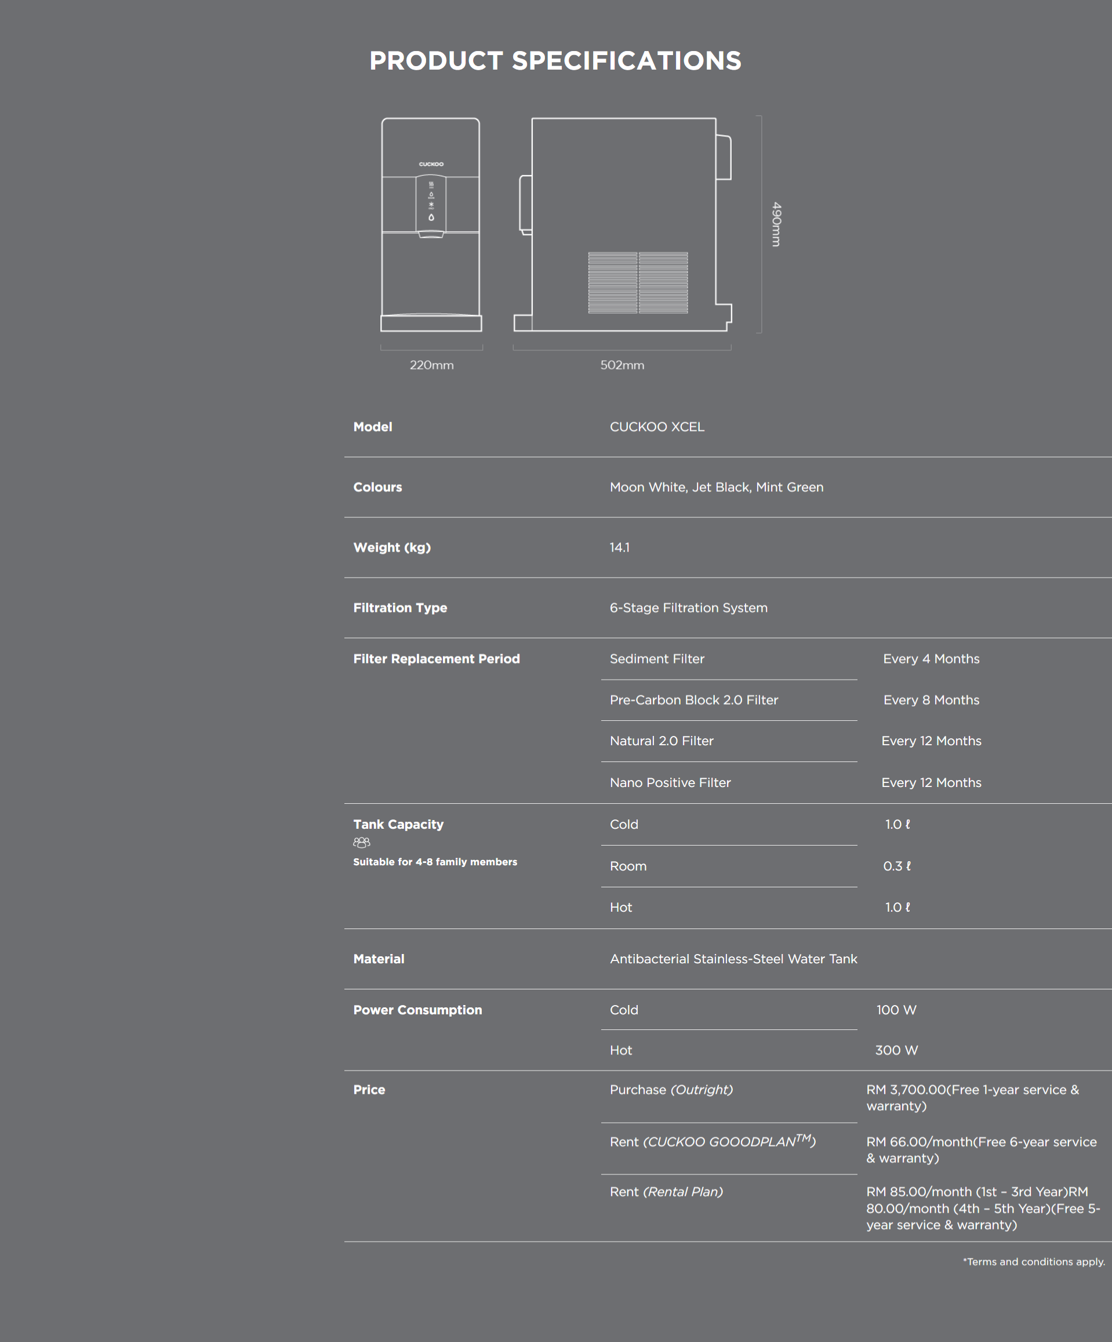Screen dimensions: 1112x1342
Task: Click the Natural 2.0 Filter cell
Action: coord(661,741)
